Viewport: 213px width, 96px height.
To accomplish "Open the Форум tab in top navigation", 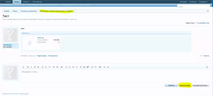I will [17, 2].
